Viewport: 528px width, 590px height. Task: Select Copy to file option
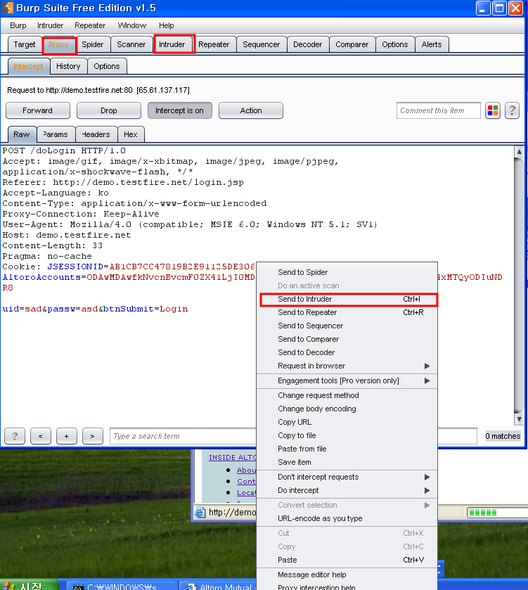click(x=347, y=435)
